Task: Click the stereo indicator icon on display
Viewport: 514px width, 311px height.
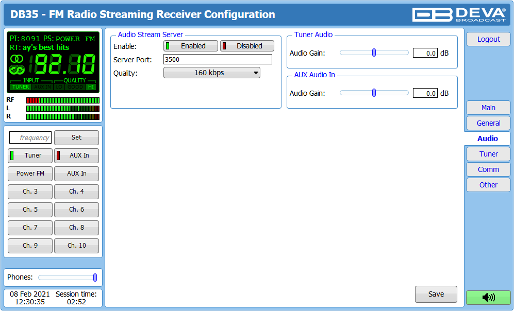Action: 16,59
